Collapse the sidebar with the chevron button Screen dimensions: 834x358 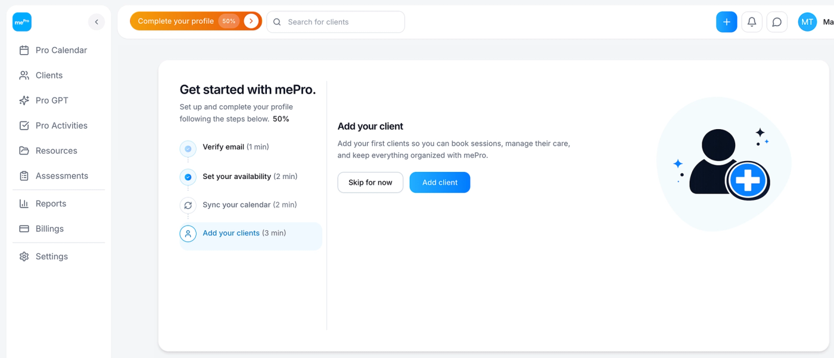97,22
